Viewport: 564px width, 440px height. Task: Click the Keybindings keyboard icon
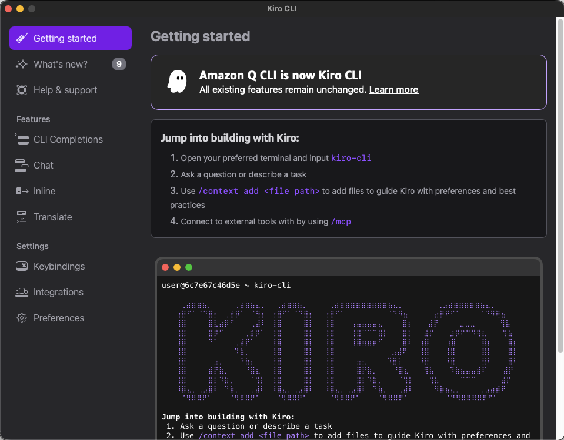22,266
